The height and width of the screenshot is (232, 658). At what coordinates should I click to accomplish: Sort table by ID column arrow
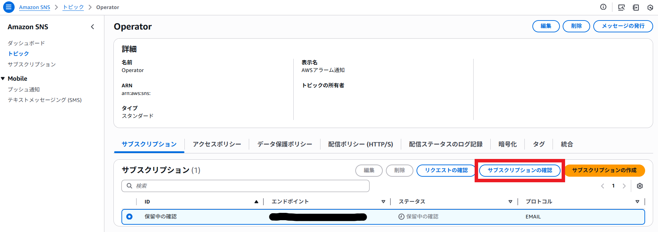(256, 202)
